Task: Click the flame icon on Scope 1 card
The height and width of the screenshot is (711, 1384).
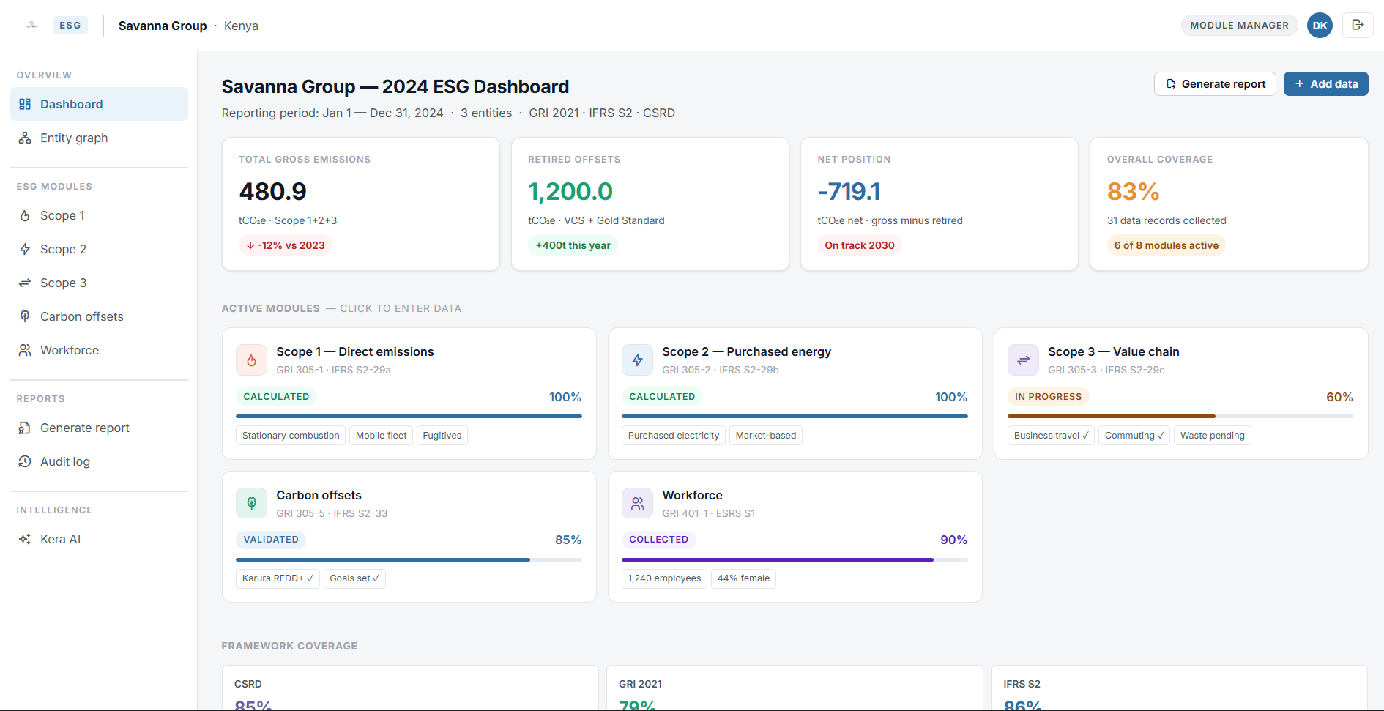Action: [x=251, y=360]
